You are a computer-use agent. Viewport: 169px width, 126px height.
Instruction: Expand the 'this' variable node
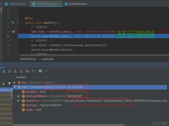(x=15, y=83)
